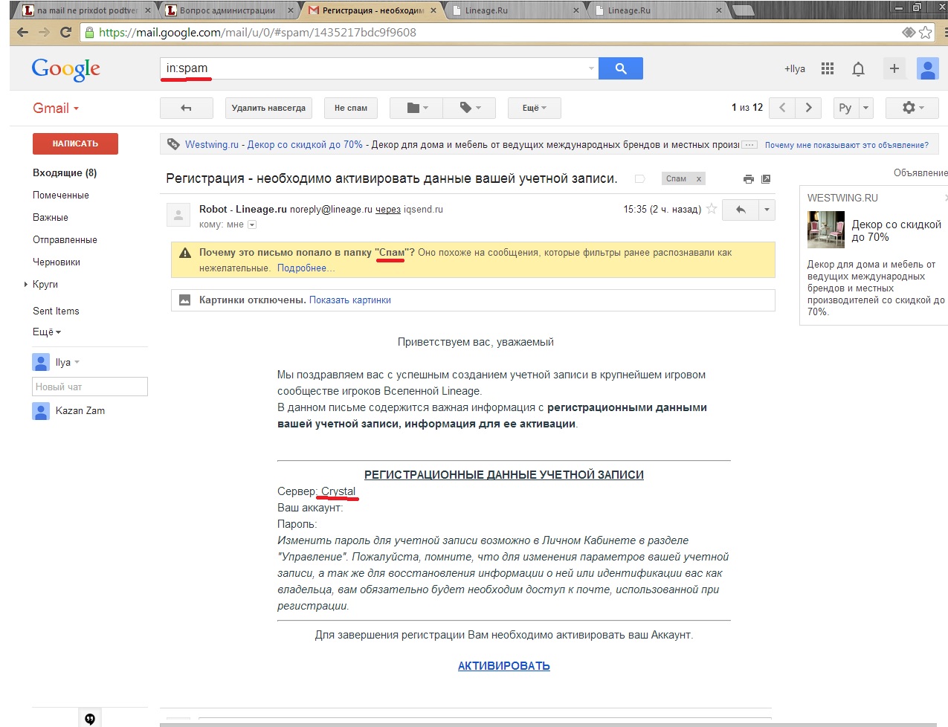Click the 'через' link in the sender line
Image resolution: width=948 pixels, height=727 pixels.
coord(388,210)
